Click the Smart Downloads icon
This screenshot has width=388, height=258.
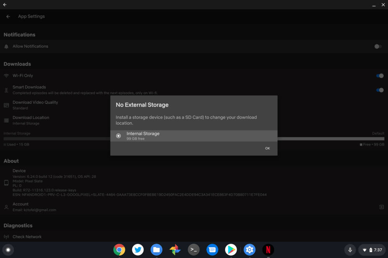pos(7,90)
